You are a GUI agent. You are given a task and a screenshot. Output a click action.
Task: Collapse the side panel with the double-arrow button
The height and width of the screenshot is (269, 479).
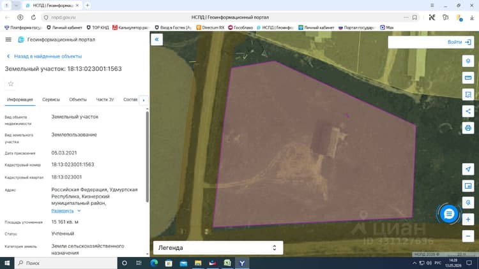[156, 40]
